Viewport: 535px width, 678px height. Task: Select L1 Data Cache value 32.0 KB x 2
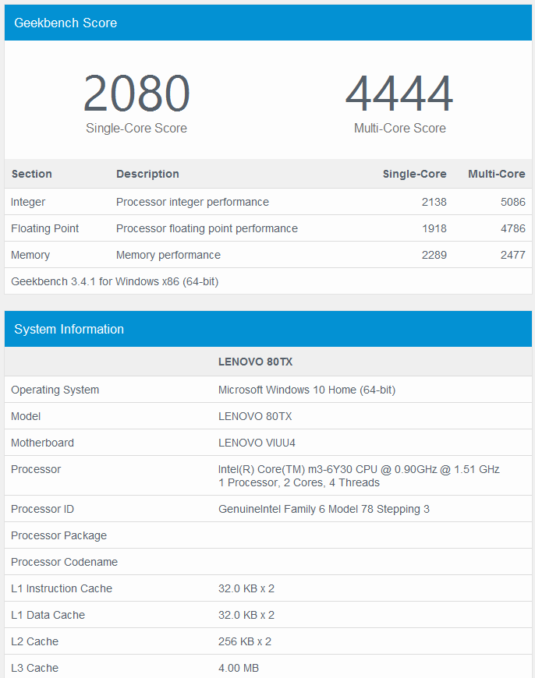(x=246, y=615)
